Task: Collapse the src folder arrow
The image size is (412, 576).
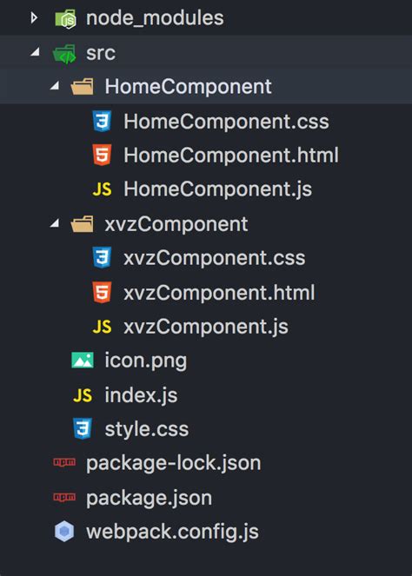Action: 35,52
